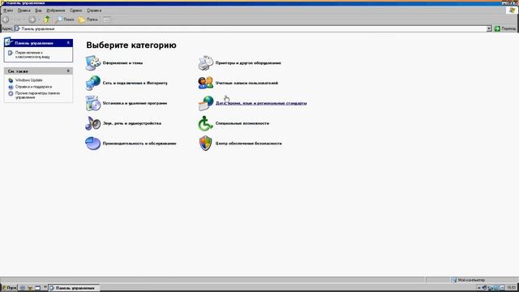Open the Принтеры и другое оборудование printer icon
This screenshot has height=292, width=519.
[x=205, y=63]
